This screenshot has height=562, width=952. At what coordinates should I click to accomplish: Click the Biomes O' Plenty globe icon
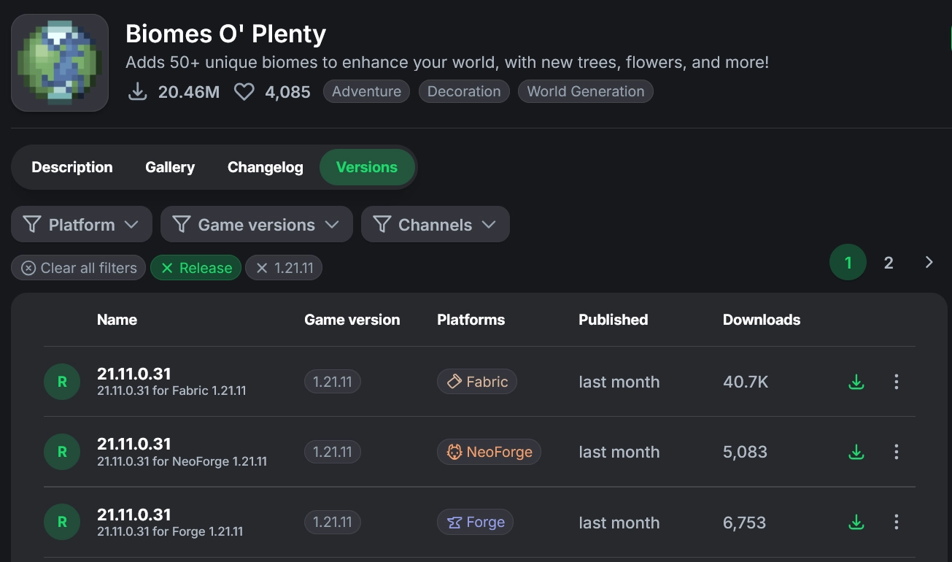[60, 63]
